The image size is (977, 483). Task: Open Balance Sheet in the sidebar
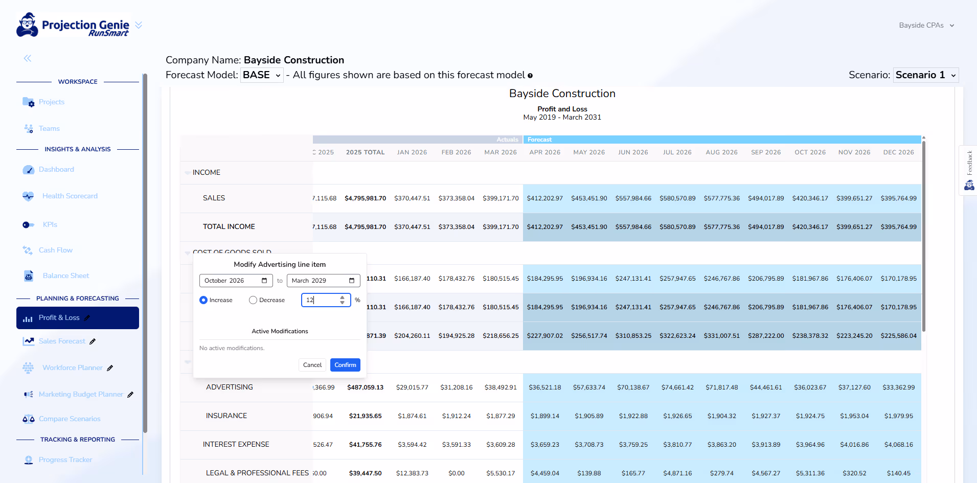[66, 275]
